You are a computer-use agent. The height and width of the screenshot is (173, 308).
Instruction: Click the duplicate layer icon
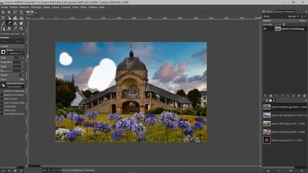click(x=288, y=96)
